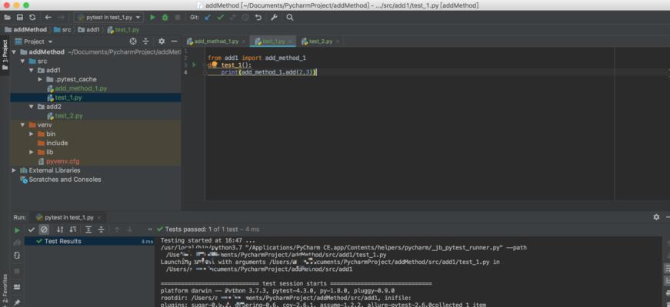Collapse the add2 folder arrow
This screenshot has height=307, width=670.
click(x=32, y=107)
